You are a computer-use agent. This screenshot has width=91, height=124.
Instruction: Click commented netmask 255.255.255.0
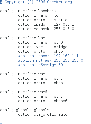[68, 60]
